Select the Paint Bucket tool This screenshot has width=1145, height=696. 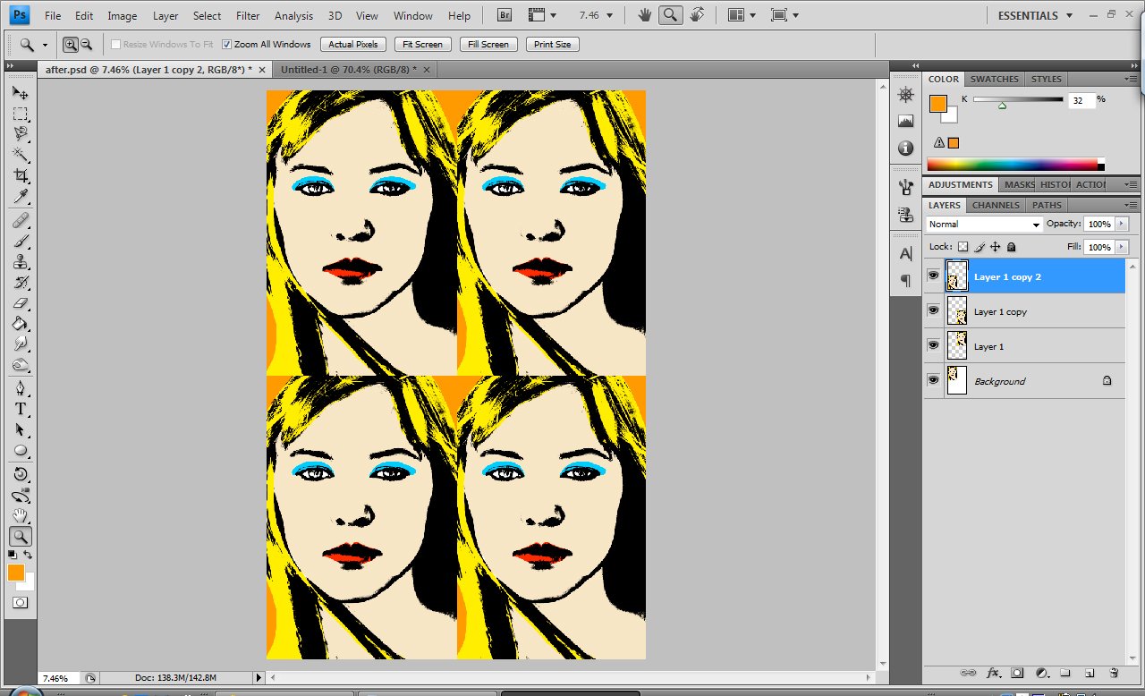(20, 323)
